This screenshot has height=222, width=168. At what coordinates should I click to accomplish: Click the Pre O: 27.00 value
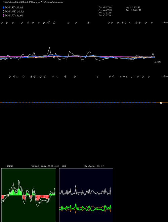pyautogui.click(x=105, y=7)
